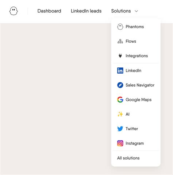The width and height of the screenshot is (173, 175).
Task: Collapse the Solutions dropdown chevron
Action: [137, 11]
